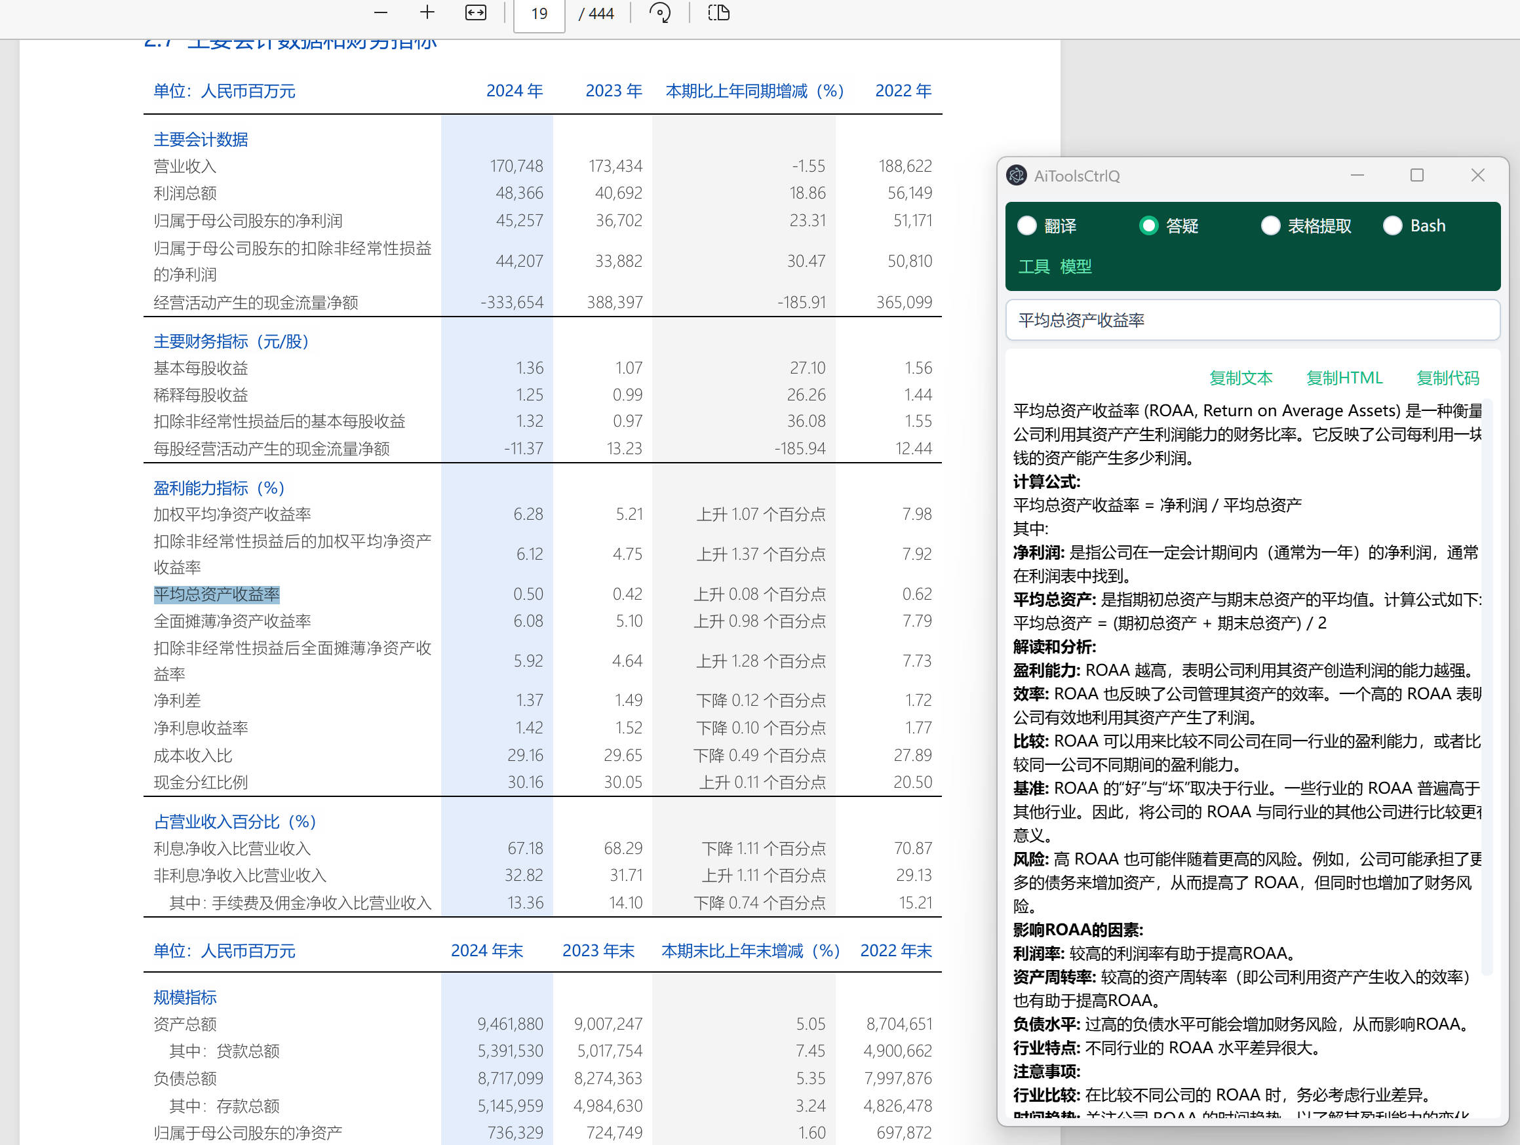Screen dimensions: 1520x1145
Task: Click the 复制文本 link
Action: pyautogui.click(x=1240, y=378)
